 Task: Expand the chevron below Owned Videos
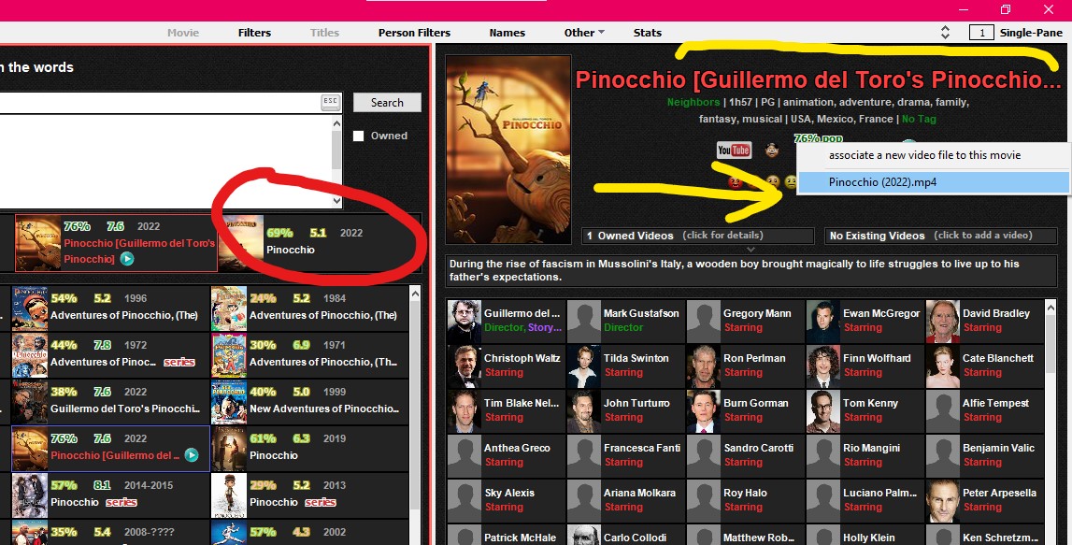[x=750, y=250]
